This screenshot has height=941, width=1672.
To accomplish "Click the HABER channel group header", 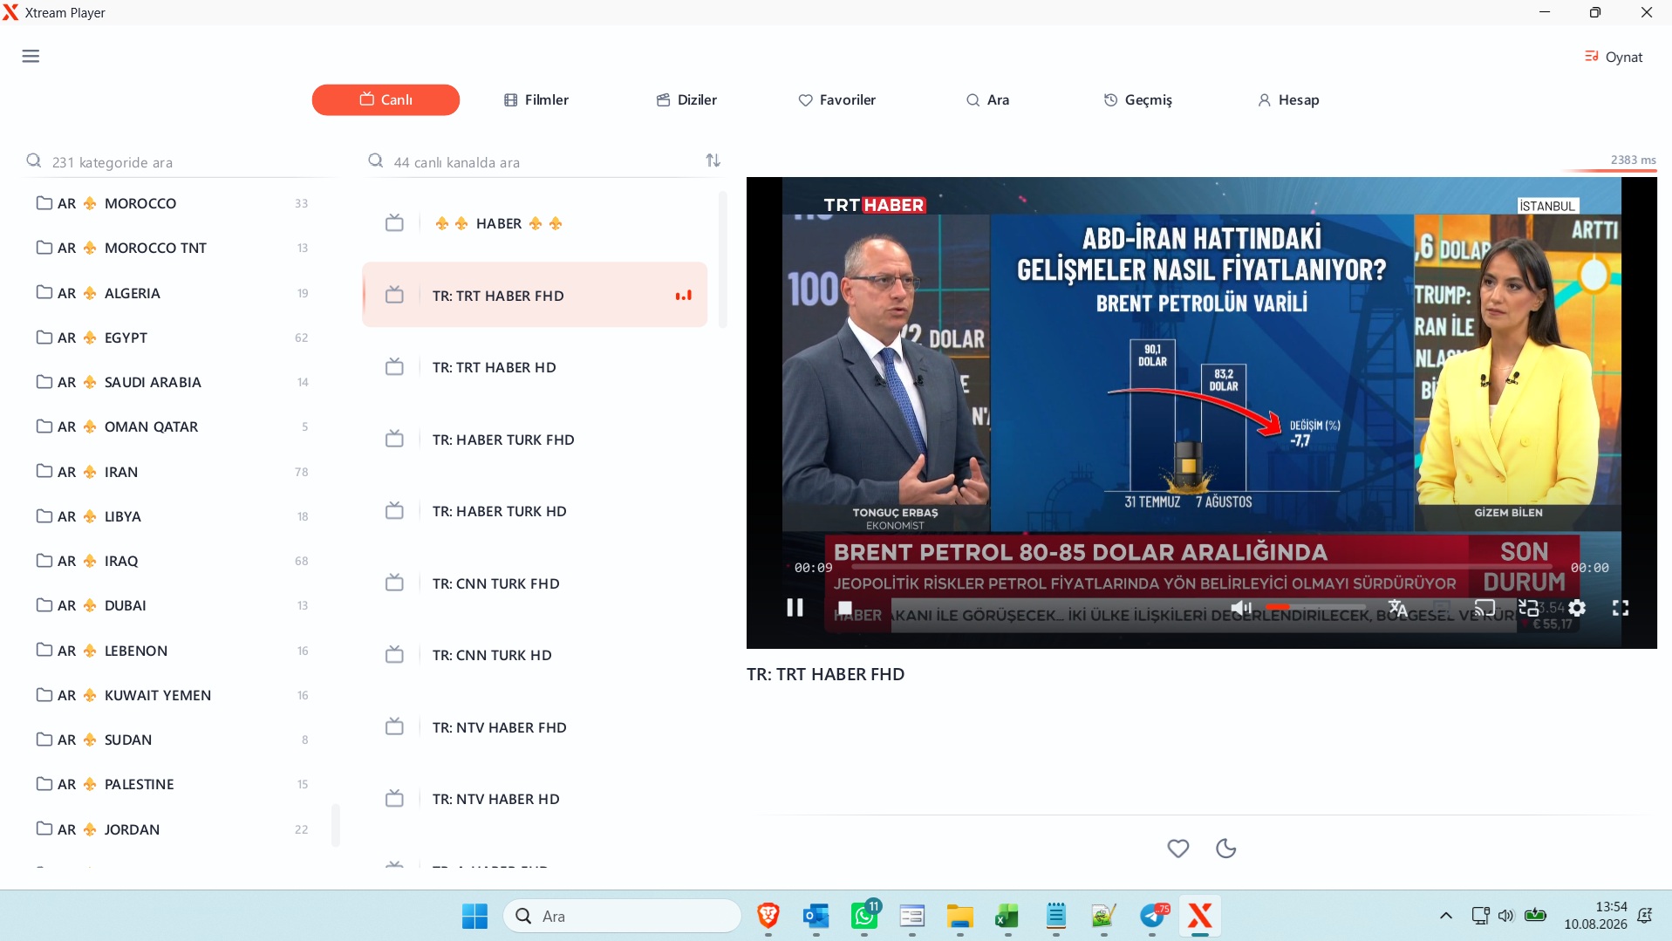I will pos(535,223).
